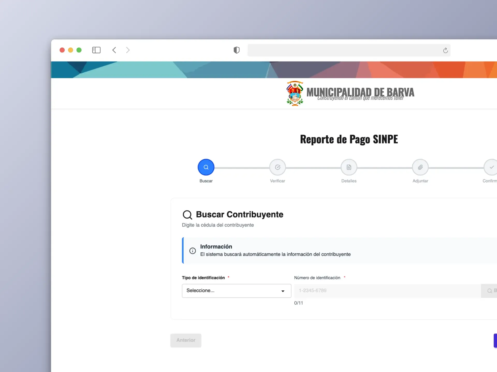
Task: Click the search icon next to identification number field
Action: [x=489, y=291]
